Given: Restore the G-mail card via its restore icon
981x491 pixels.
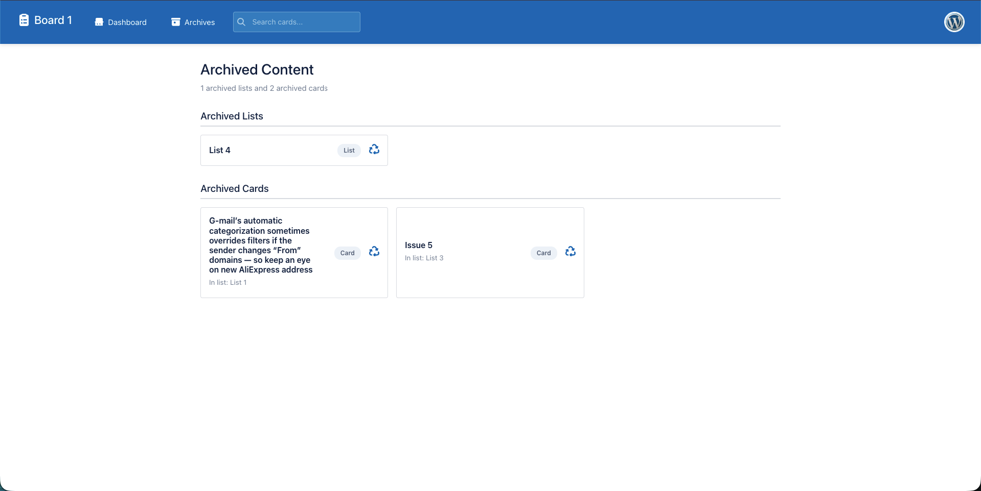Looking at the screenshot, I should click(374, 251).
